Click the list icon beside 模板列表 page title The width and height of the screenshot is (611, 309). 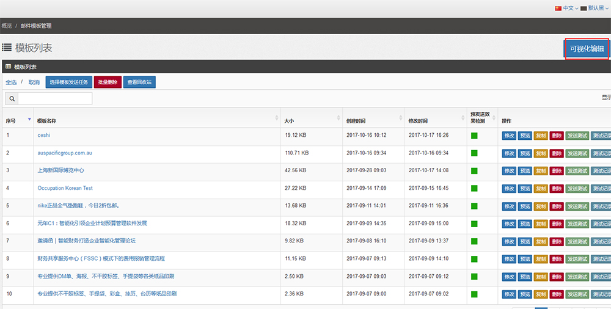tap(7, 48)
